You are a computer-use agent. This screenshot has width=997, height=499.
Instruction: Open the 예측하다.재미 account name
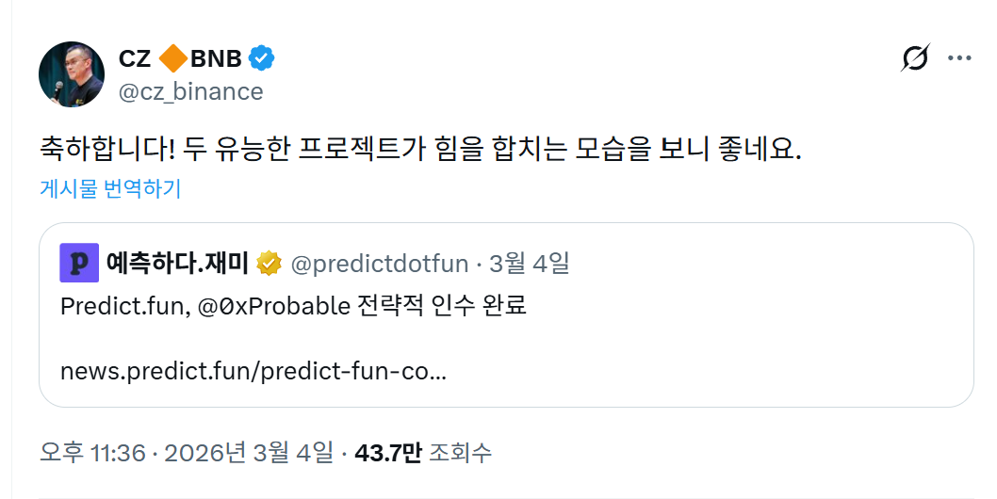(177, 263)
